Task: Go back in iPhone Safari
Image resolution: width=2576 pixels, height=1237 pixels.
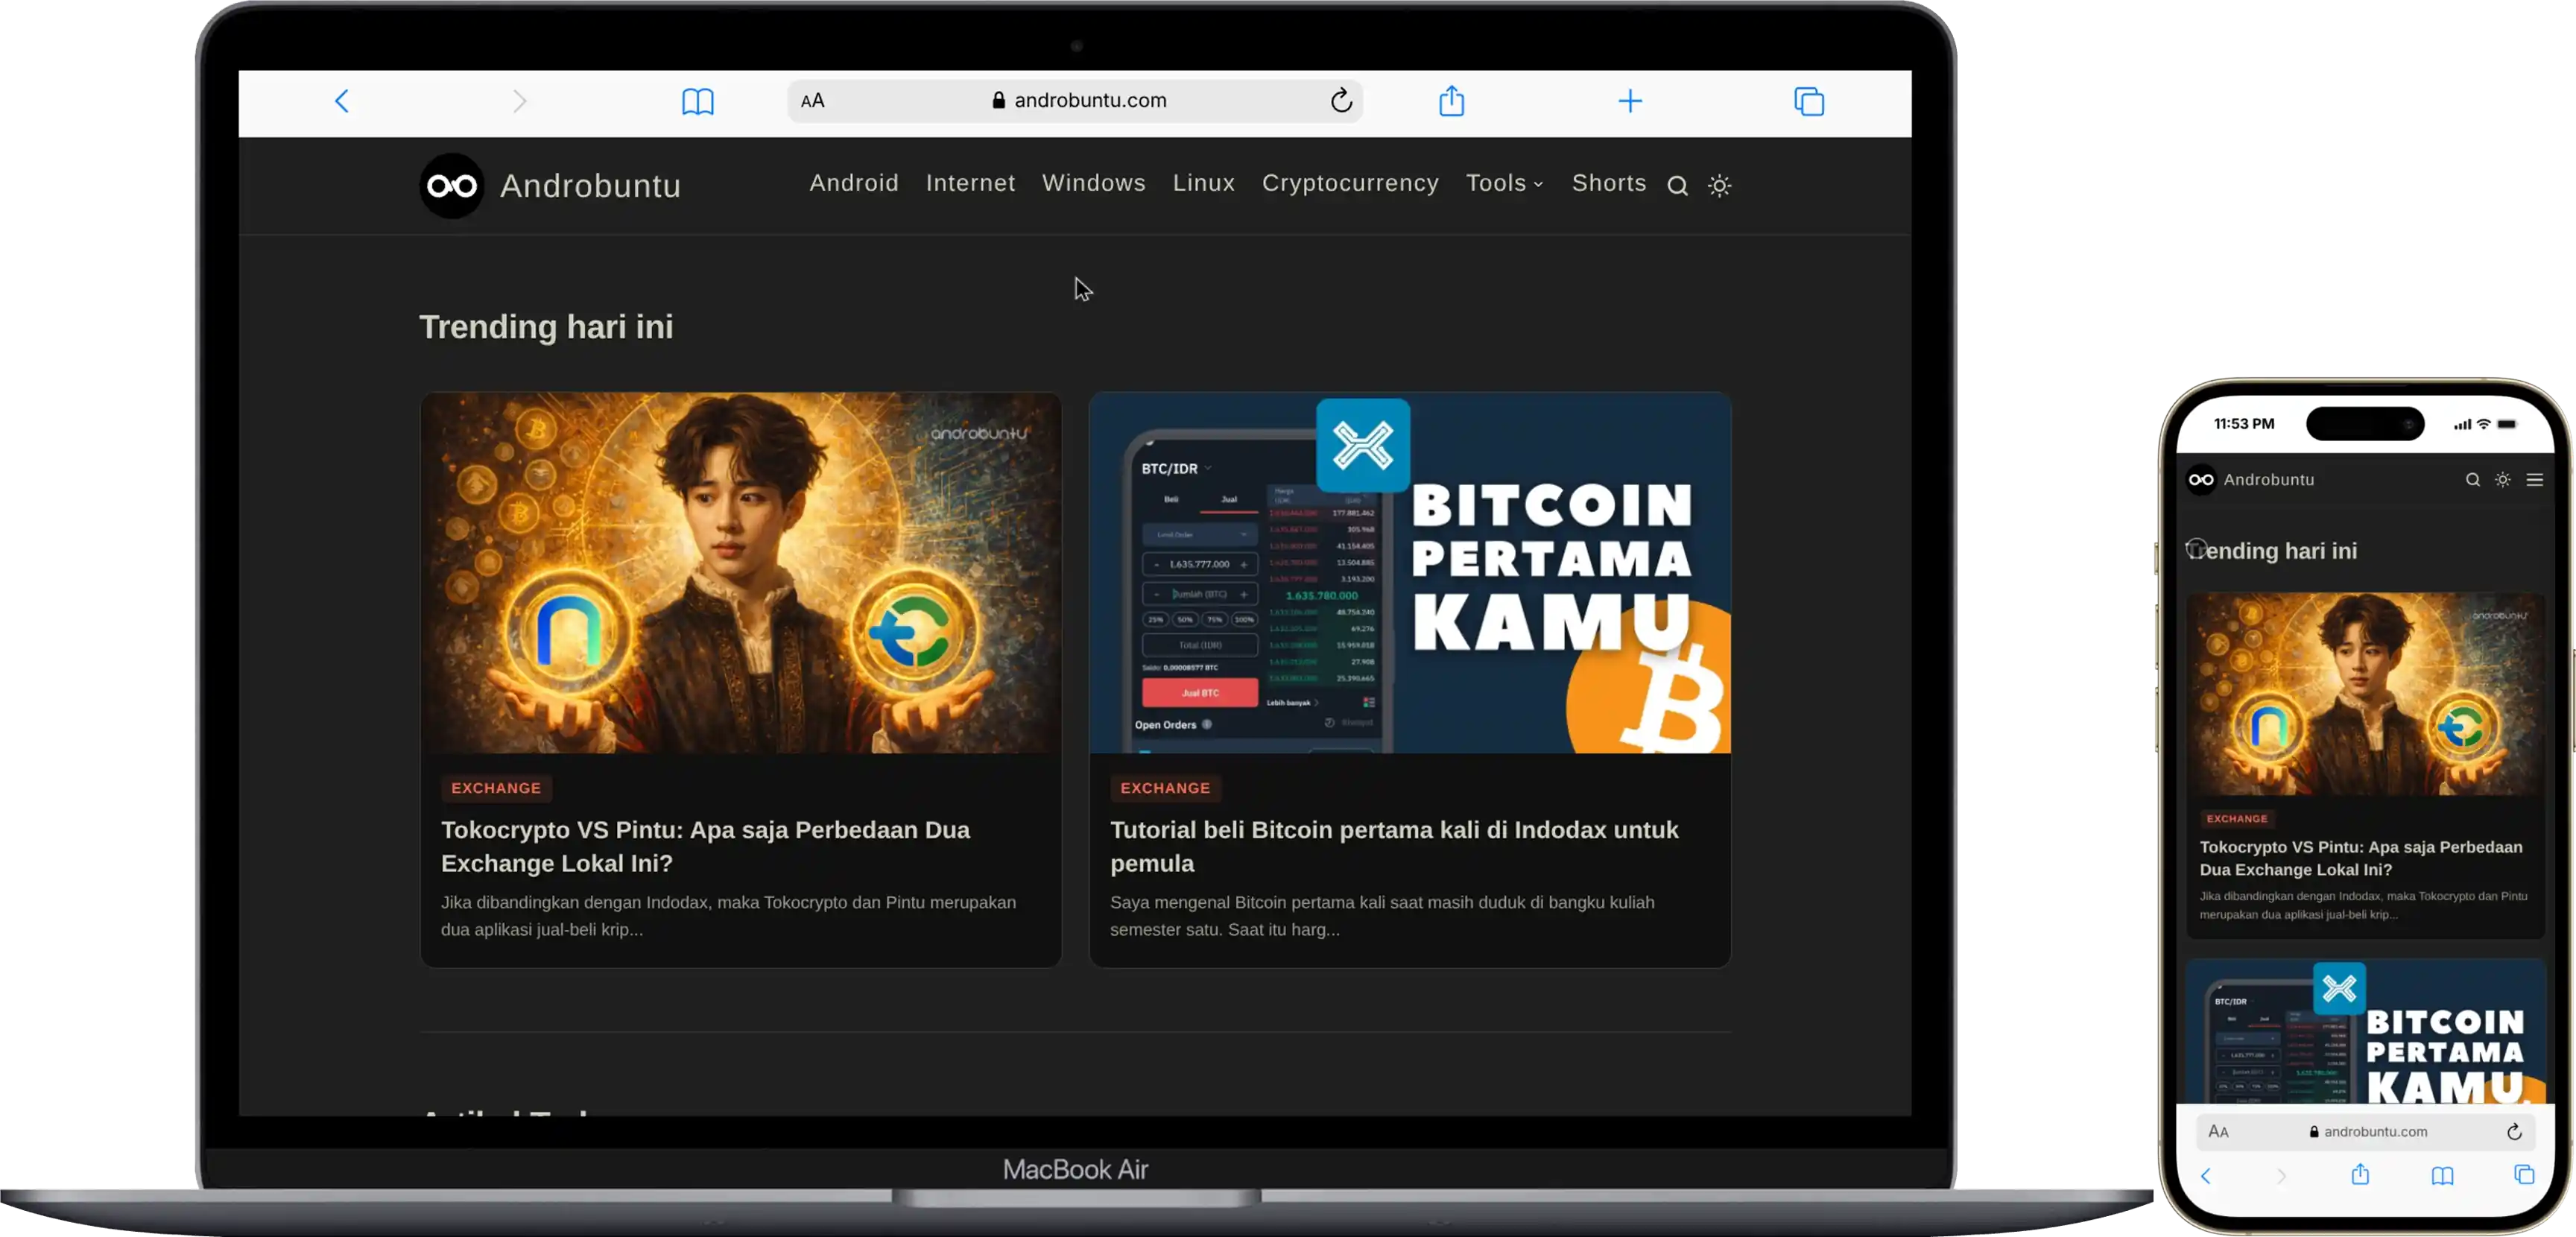Action: [x=2205, y=1176]
